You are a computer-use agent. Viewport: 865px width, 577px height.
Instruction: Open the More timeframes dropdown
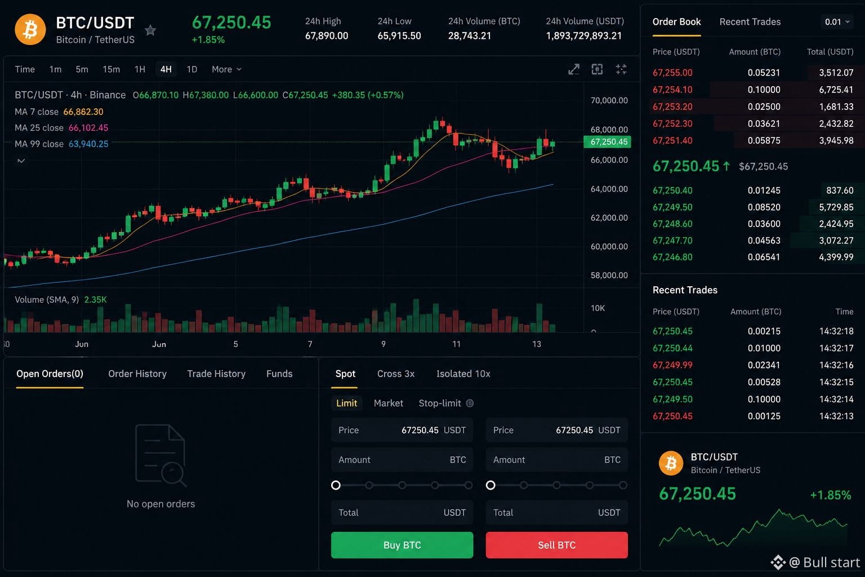pos(226,69)
